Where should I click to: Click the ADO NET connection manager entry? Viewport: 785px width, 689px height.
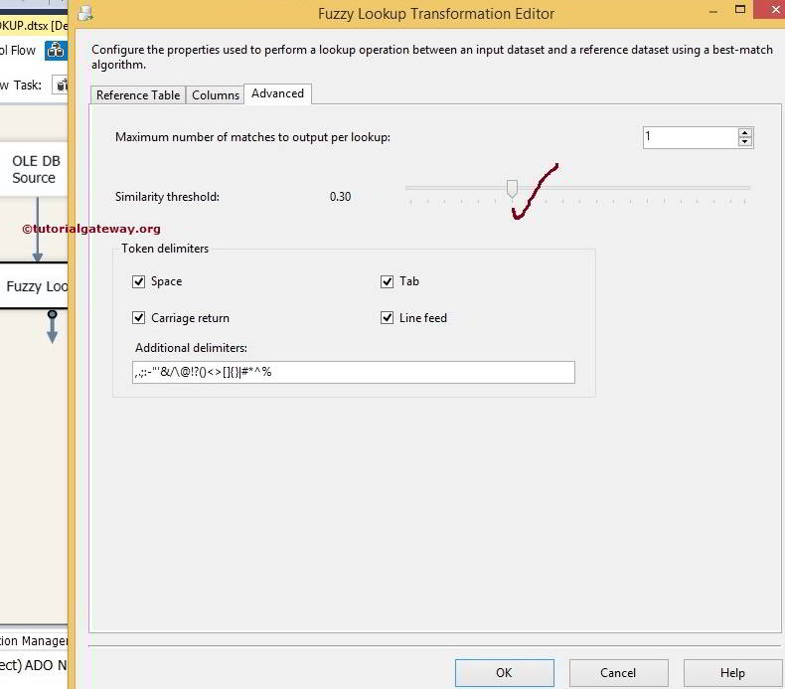pyautogui.click(x=34, y=665)
